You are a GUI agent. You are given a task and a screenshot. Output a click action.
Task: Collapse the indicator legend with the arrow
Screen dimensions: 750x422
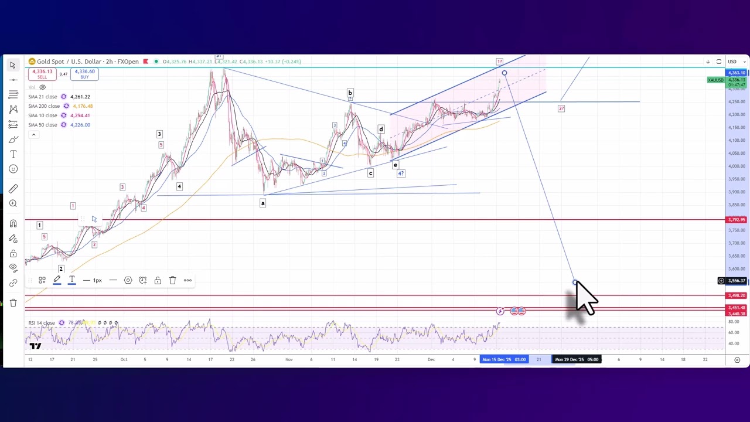tap(33, 135)
